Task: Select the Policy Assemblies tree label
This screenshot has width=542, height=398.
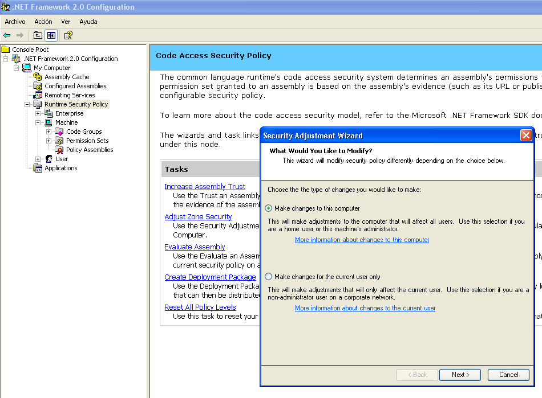Action: pos(90,150)
